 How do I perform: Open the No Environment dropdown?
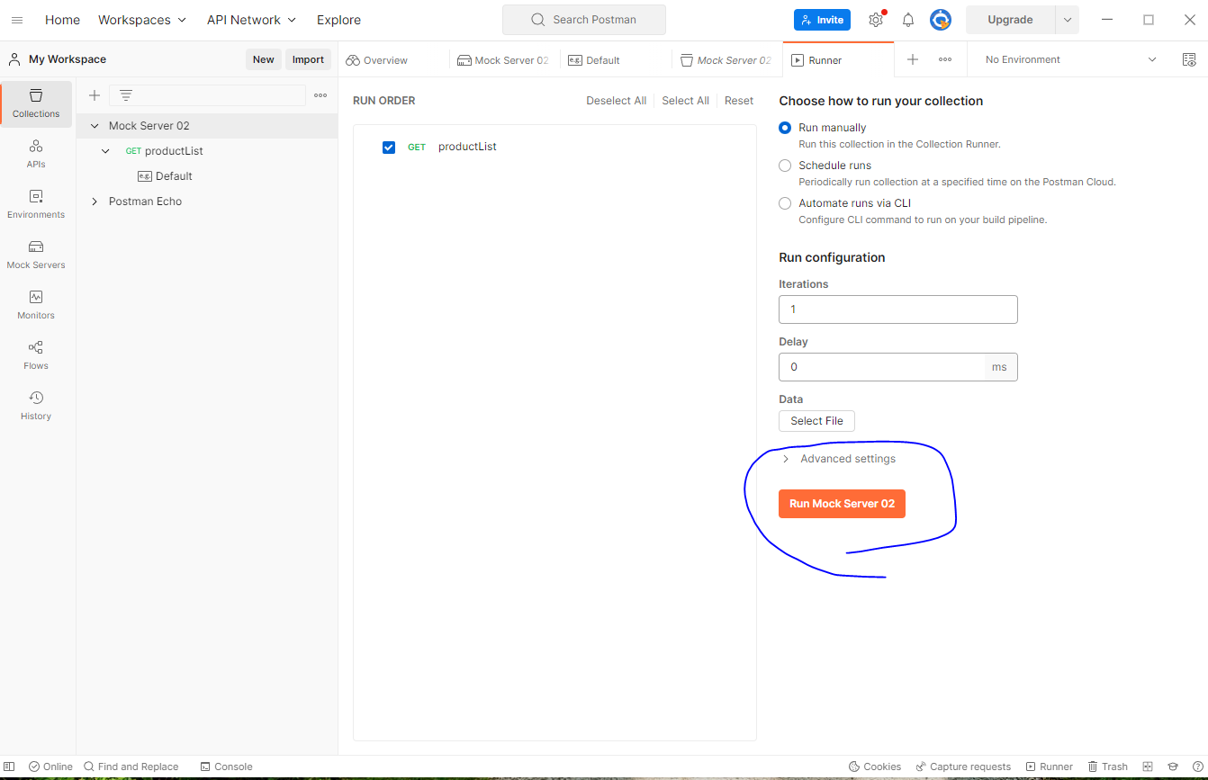coord(1069,59)
